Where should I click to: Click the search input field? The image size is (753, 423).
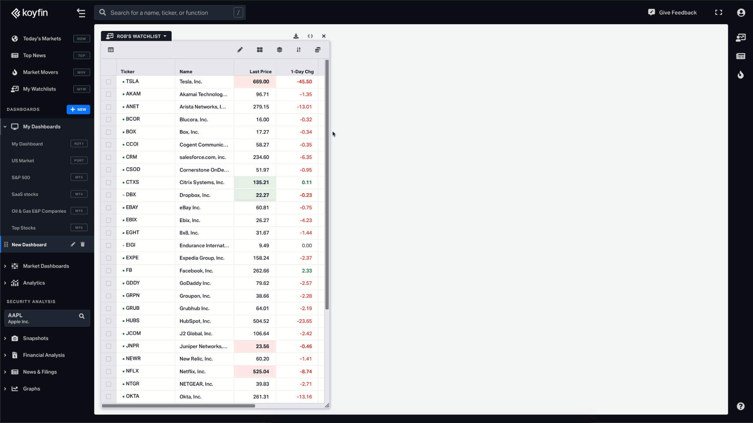176,13
